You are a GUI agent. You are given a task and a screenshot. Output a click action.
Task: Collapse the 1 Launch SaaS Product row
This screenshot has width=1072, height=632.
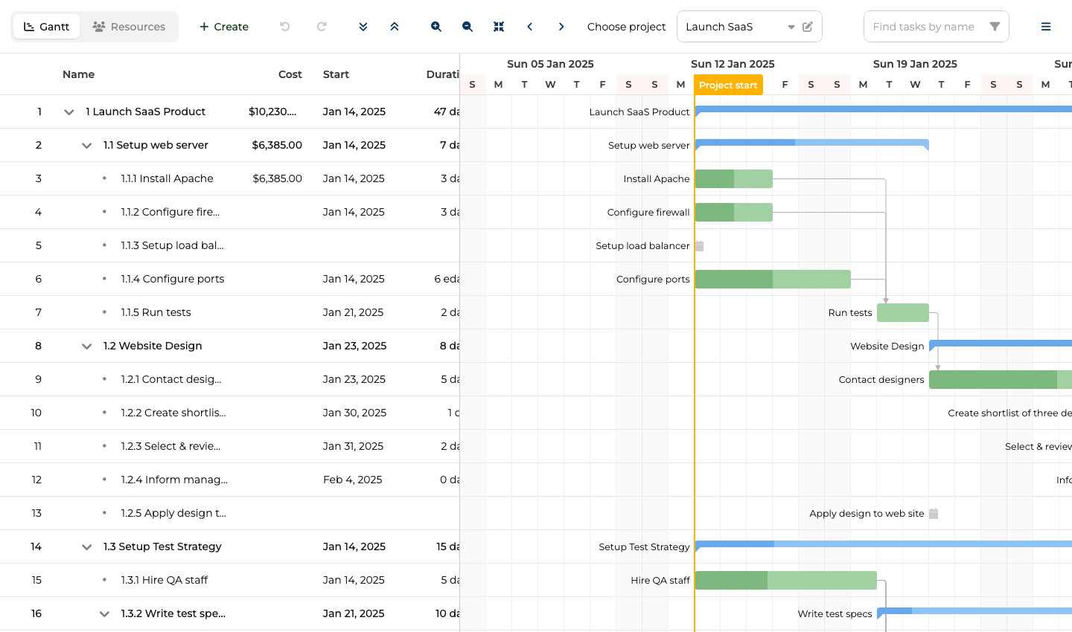(x=69, y=112)
